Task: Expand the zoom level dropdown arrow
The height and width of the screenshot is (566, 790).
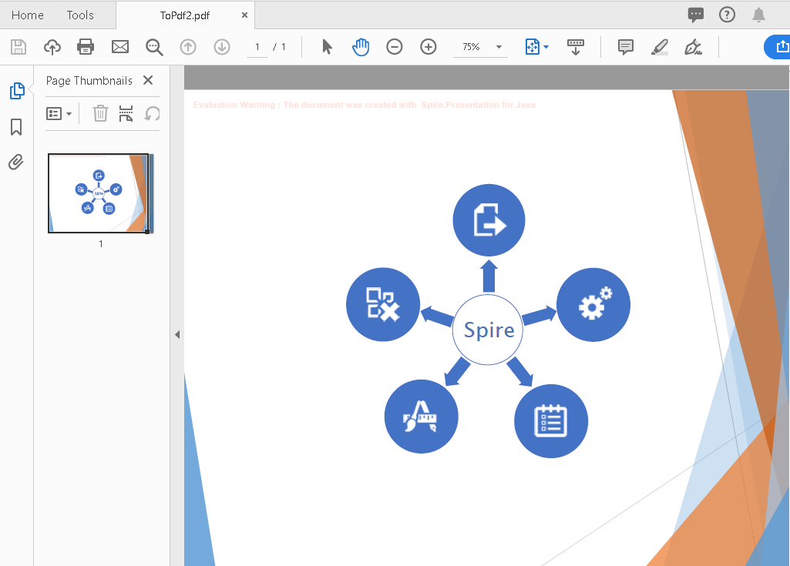Action: tap(499, 47)
